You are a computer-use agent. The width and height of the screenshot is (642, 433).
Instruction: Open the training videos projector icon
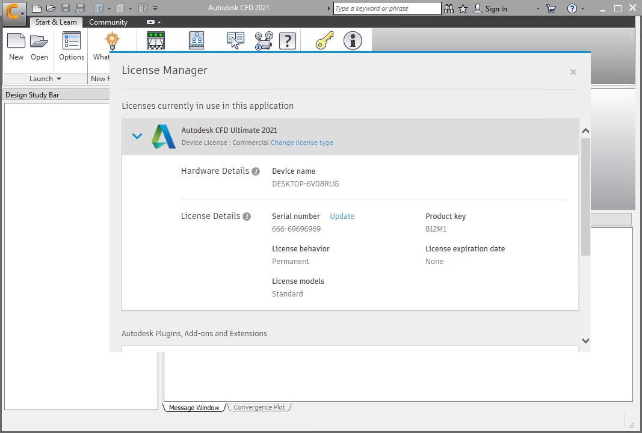(x=263, y=40)
